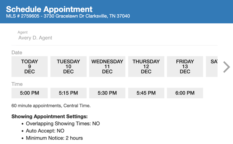Screen dimensions: 233x144
Task: Select Thursday 12 Dec date button
Action: [x=146, y=67]
